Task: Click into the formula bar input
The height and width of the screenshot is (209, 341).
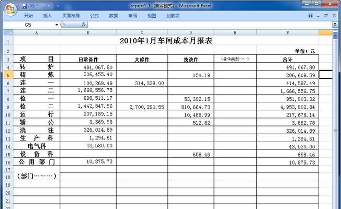Action: click(210, 25)
